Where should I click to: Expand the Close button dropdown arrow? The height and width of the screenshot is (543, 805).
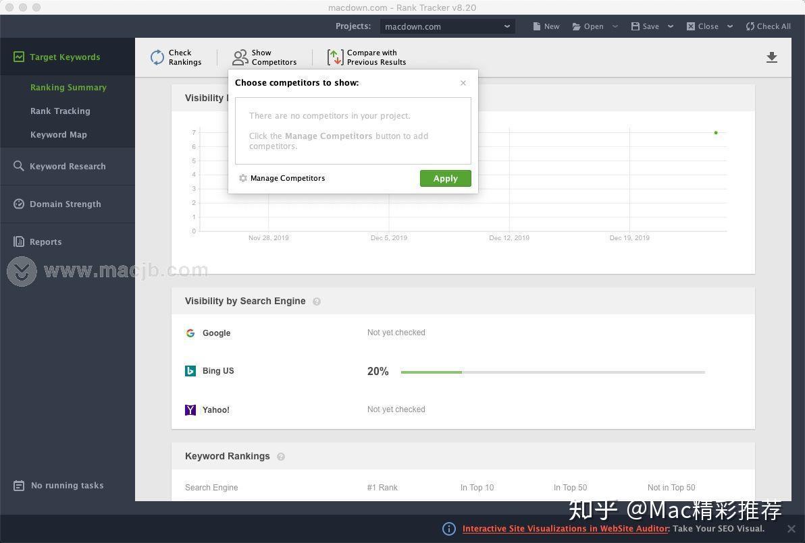tap(730, 26)
